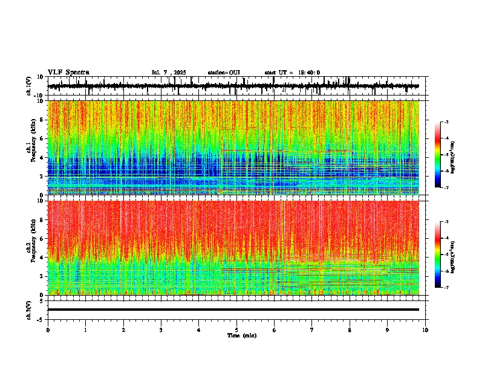Click the "6" kHz tick on ch.2 frequency axis
Screen dimensions: 479x370
click(42, 238)
